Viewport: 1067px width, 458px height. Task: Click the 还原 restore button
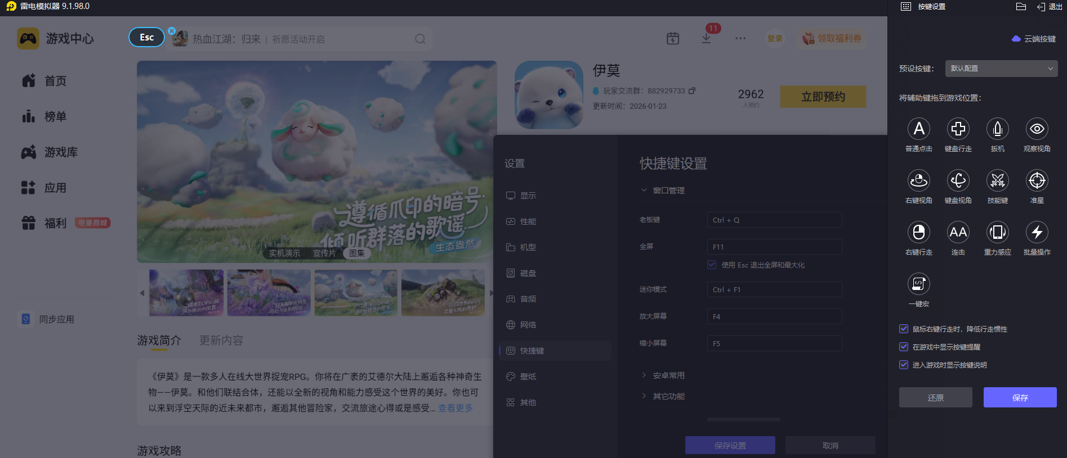[936, 397]
